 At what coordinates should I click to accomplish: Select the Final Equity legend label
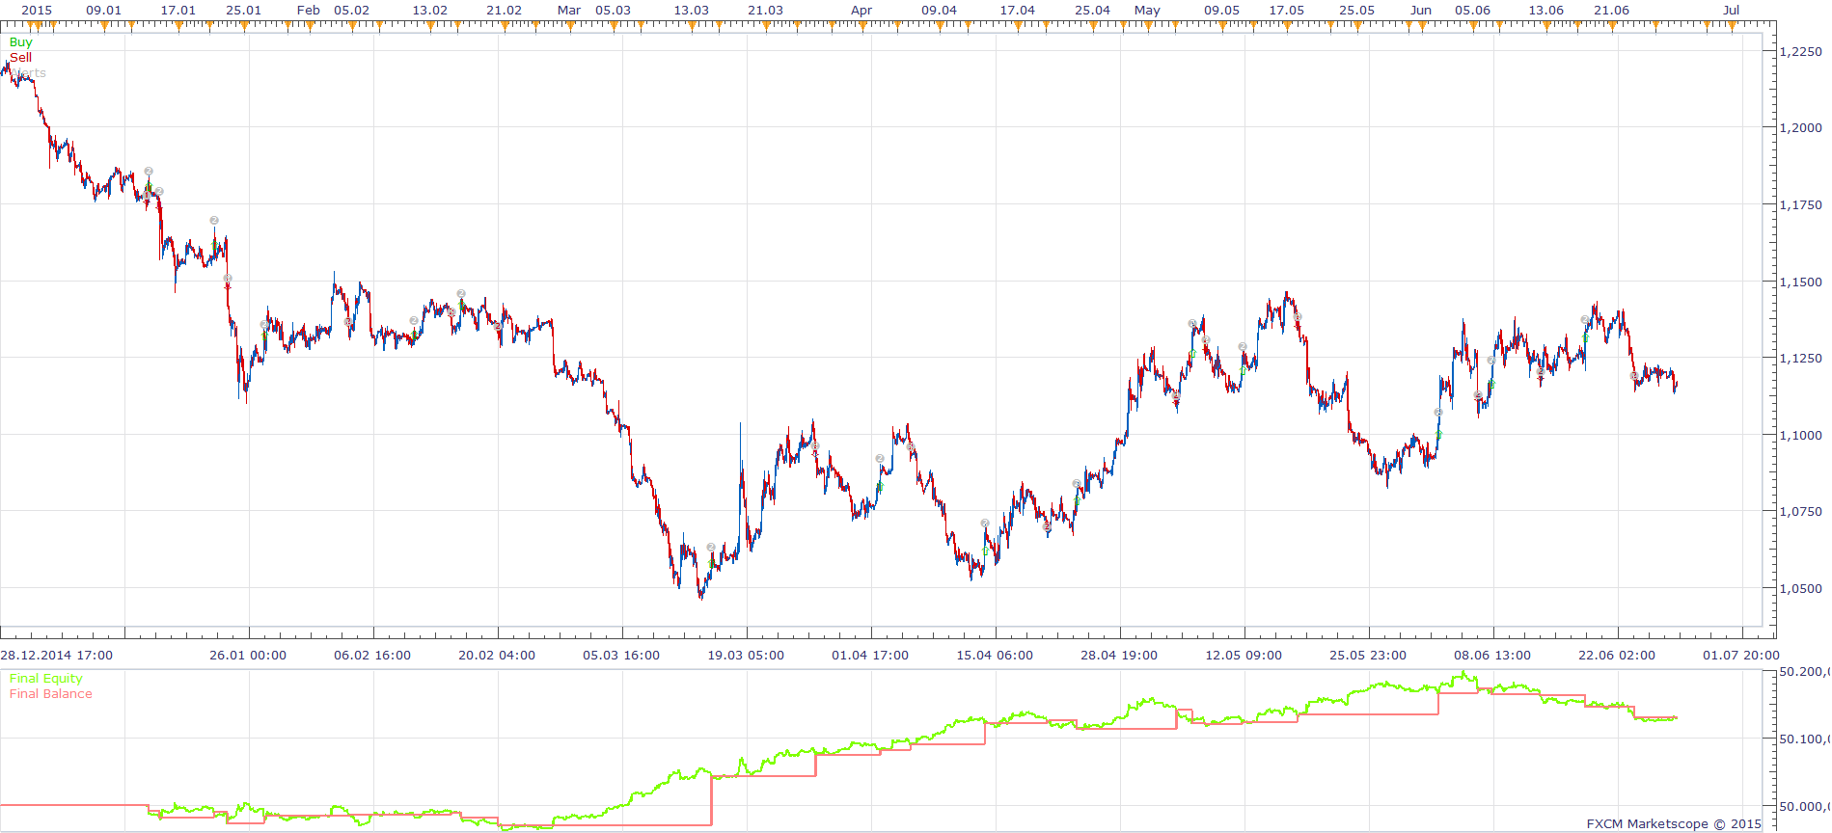tap(45, 679)
